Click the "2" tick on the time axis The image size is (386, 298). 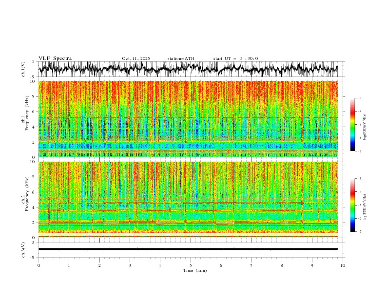coord(99,265)
